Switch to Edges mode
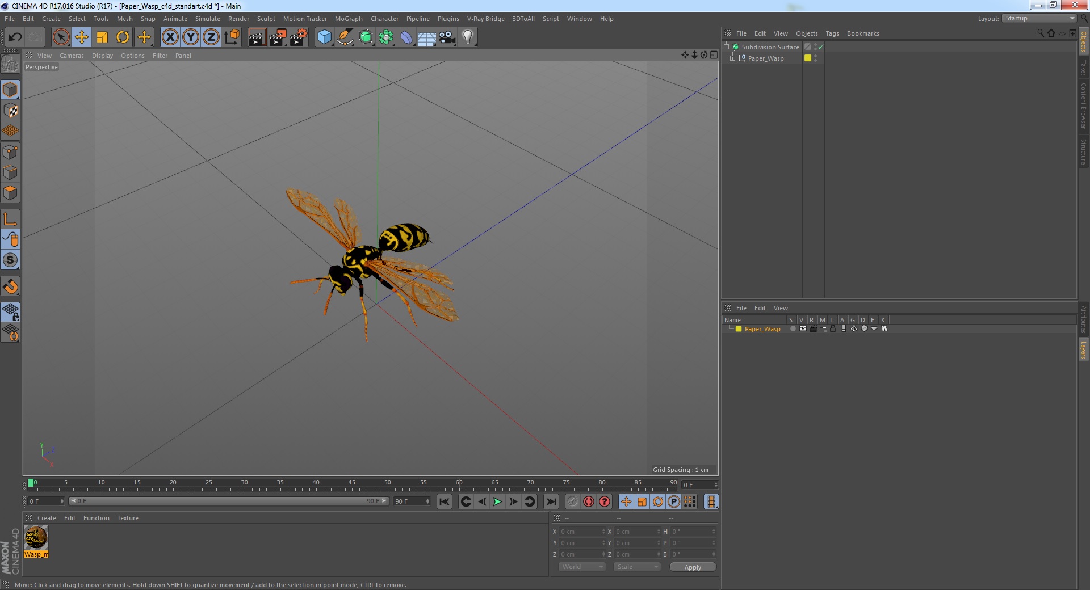Image resolution: width=1090 pixels, height=590 pixels. point(10,172)
